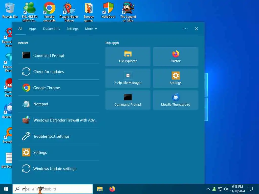
Task: Switch to the Settings search tab
Action: [73, 29]
